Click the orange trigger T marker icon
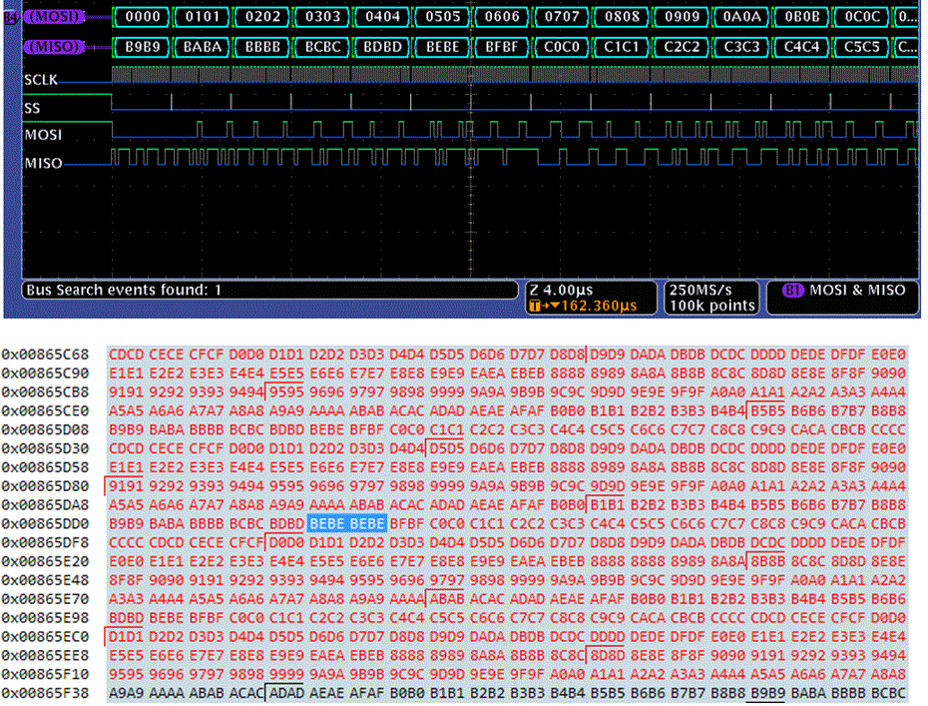This screenshot has height=706, width=928. (x=535, y=306)
